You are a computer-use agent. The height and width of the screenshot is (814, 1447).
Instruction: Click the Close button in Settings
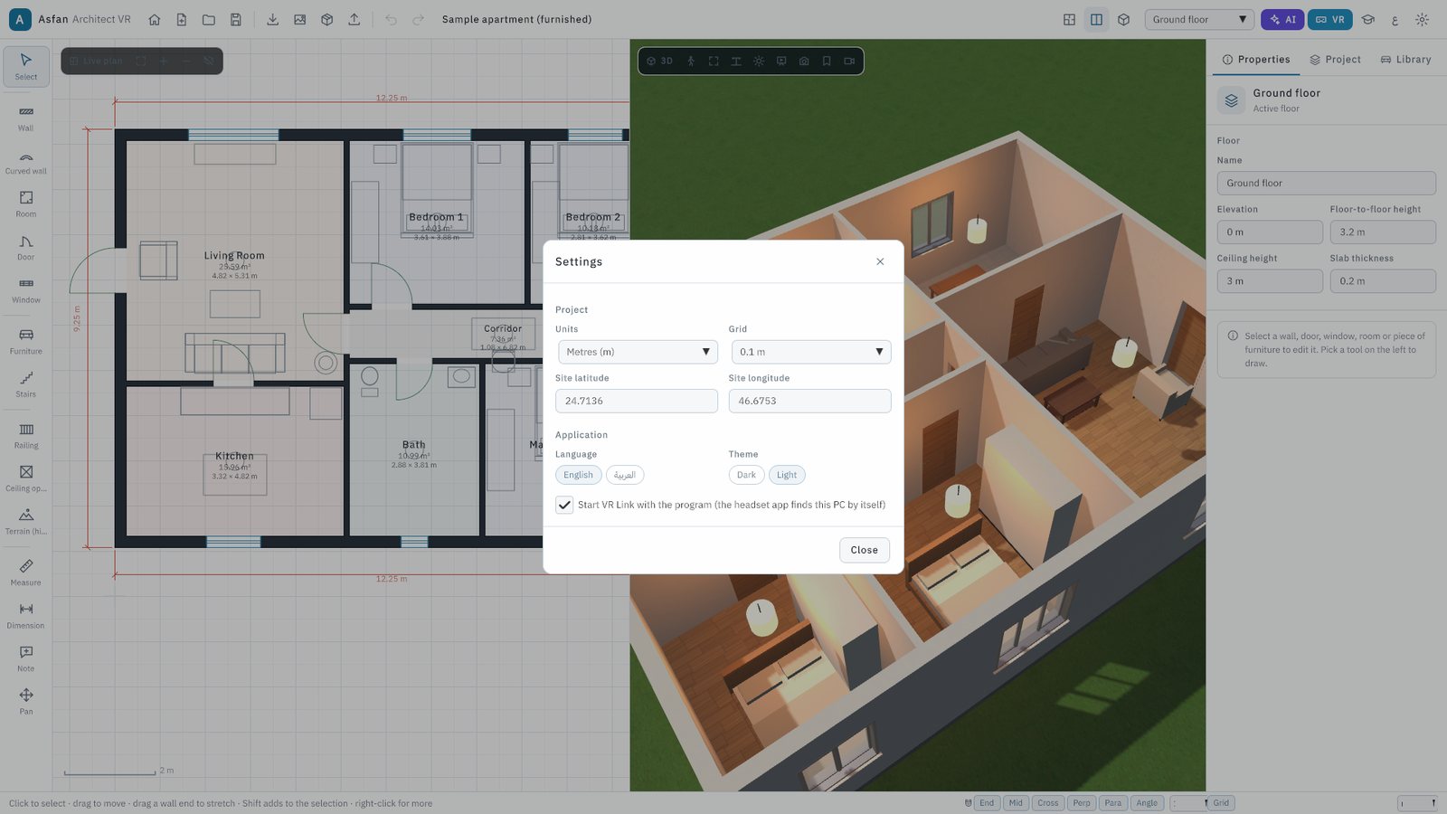coord(865,550)
